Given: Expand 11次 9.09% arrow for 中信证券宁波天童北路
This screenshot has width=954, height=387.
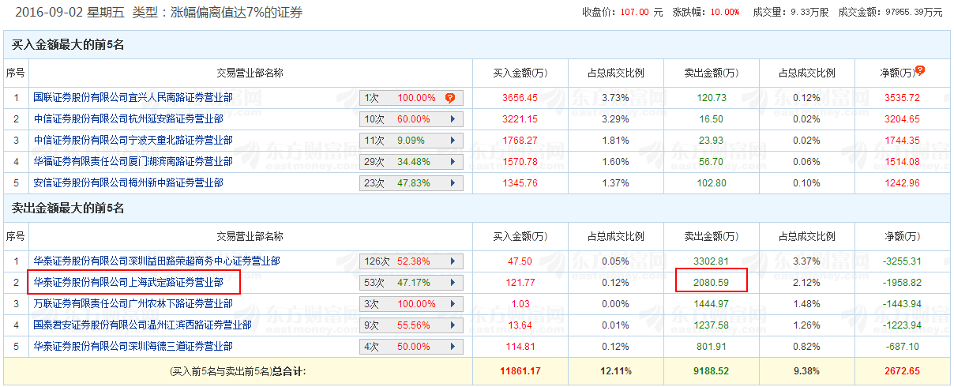Looking at the screenshot, I should 453,141.
